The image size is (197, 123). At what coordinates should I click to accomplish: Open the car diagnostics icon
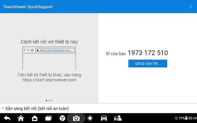[104, 118]
